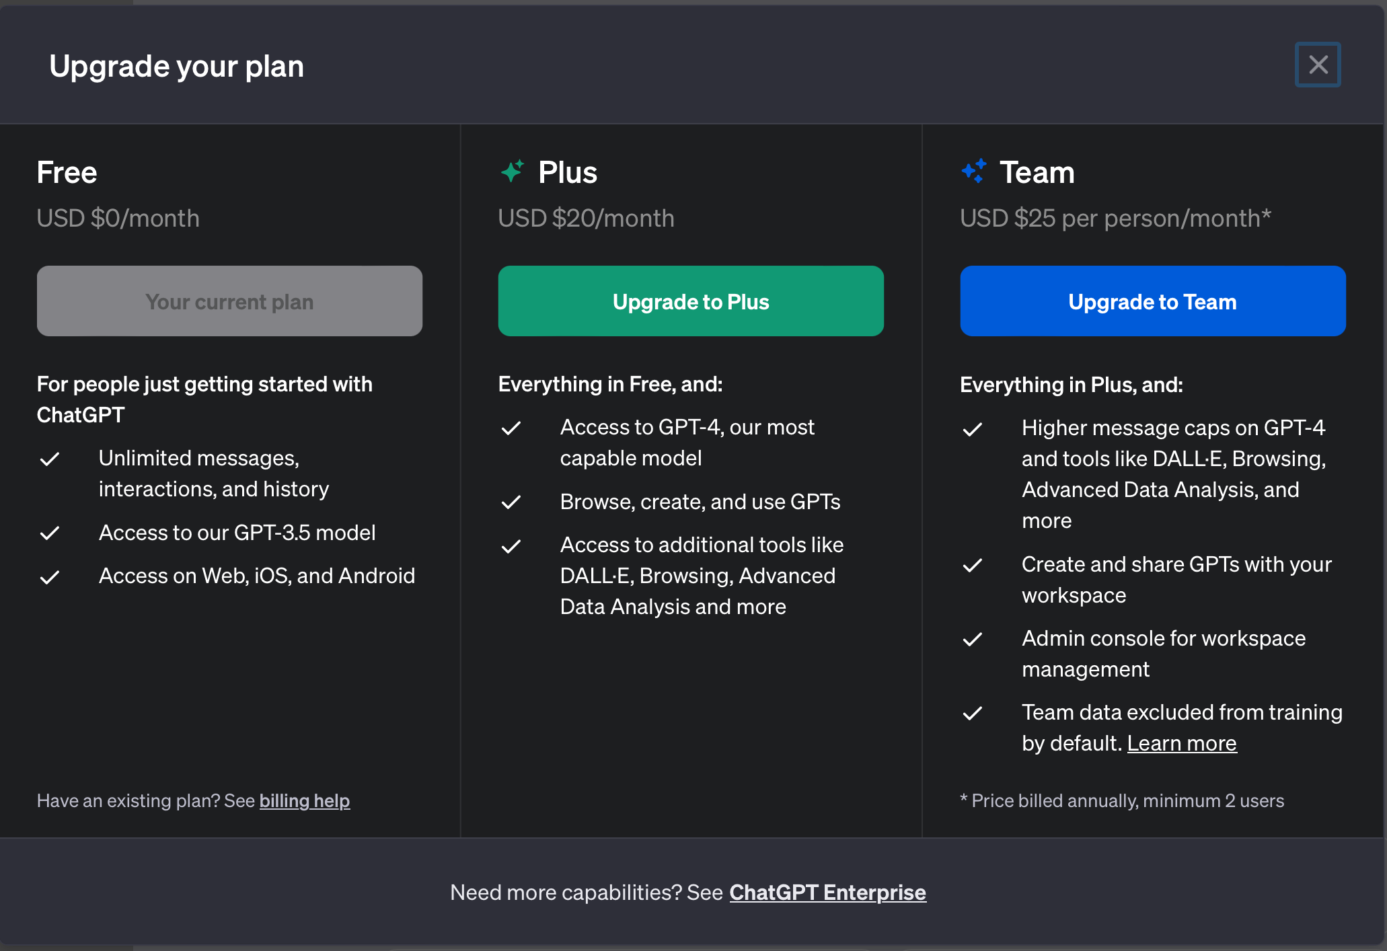This screenshot has width=1387, height=951.
Task: Click checkmark next to GPT-3.5 model access
Action: point(50,533)
